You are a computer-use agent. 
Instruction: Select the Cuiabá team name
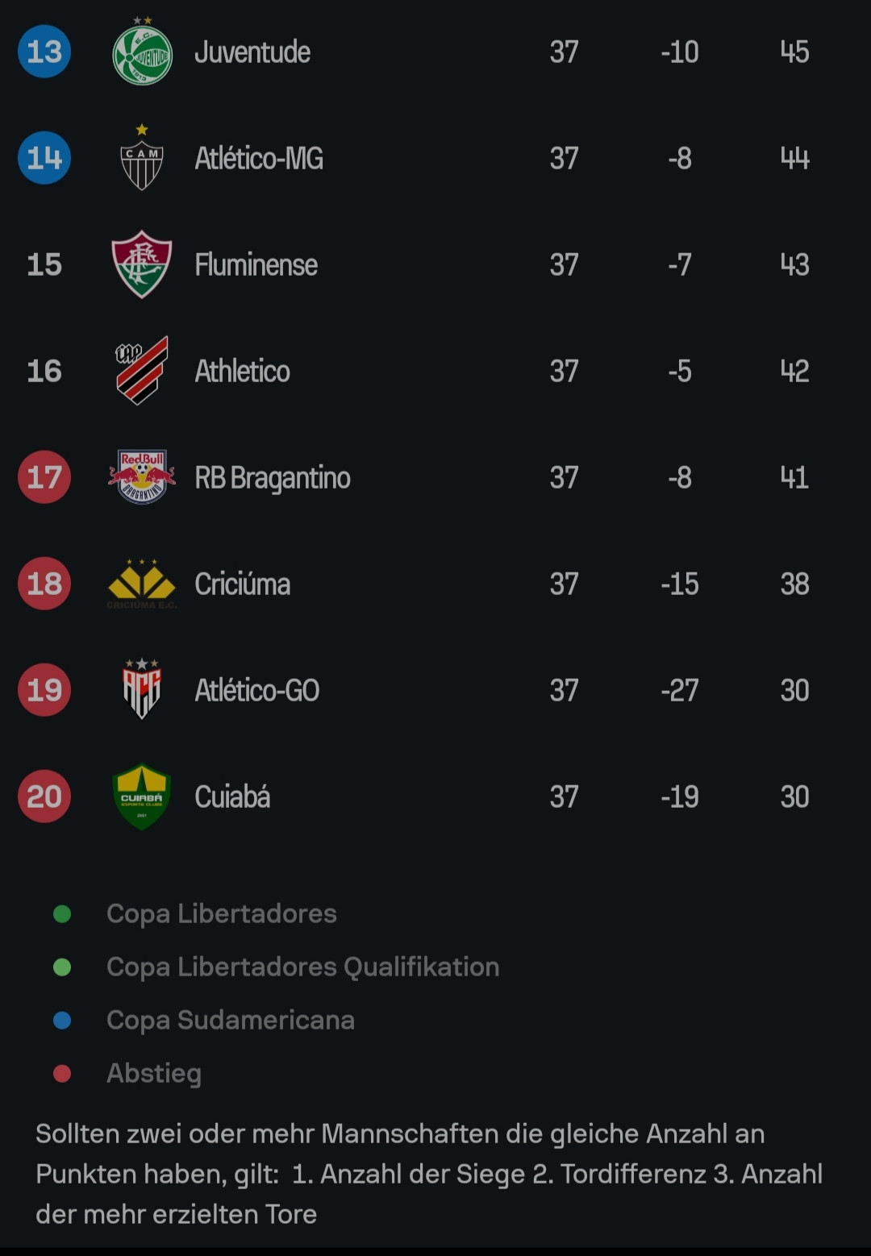pyautogui.click(x=232, y=797)
